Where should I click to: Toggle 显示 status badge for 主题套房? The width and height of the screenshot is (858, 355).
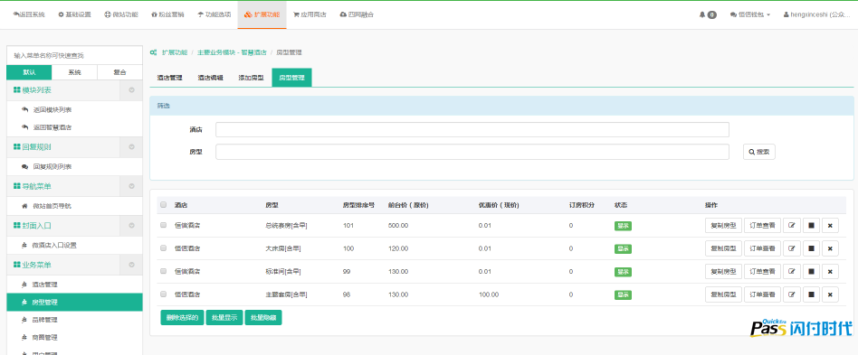click(x=623, y=294)
